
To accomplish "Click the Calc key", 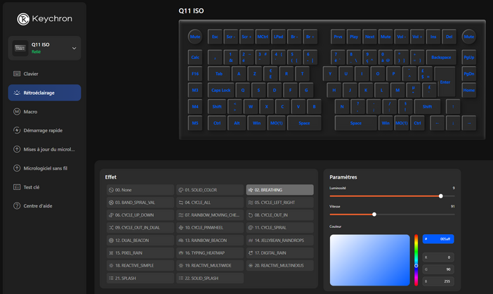I will click(195, 57).
